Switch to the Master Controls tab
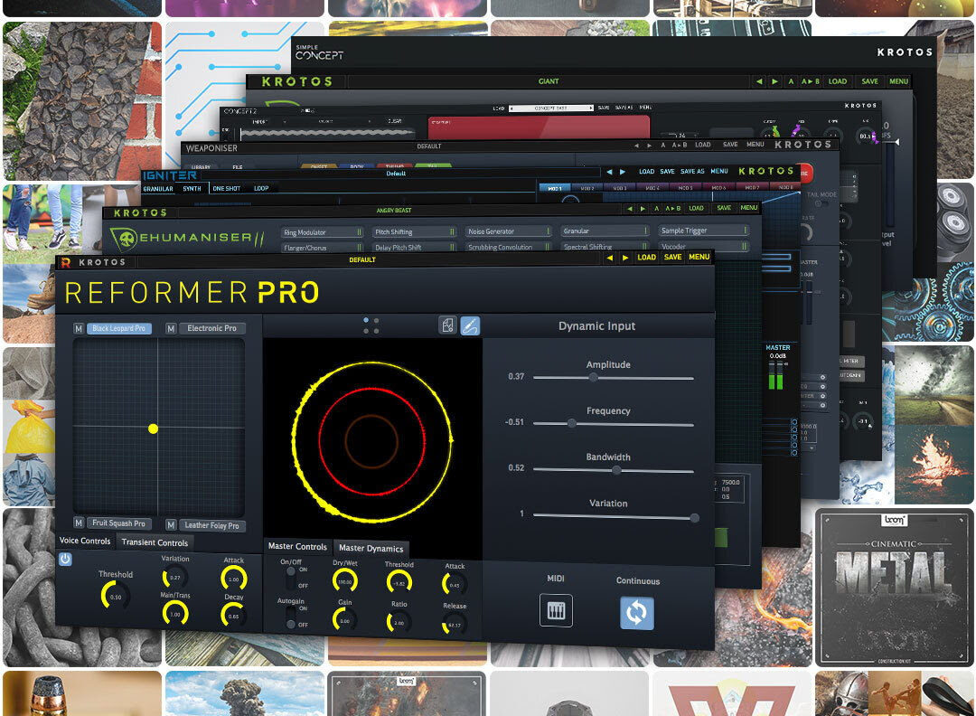The height and width of the screenshot is (716, 976). [x=297, y=546]
